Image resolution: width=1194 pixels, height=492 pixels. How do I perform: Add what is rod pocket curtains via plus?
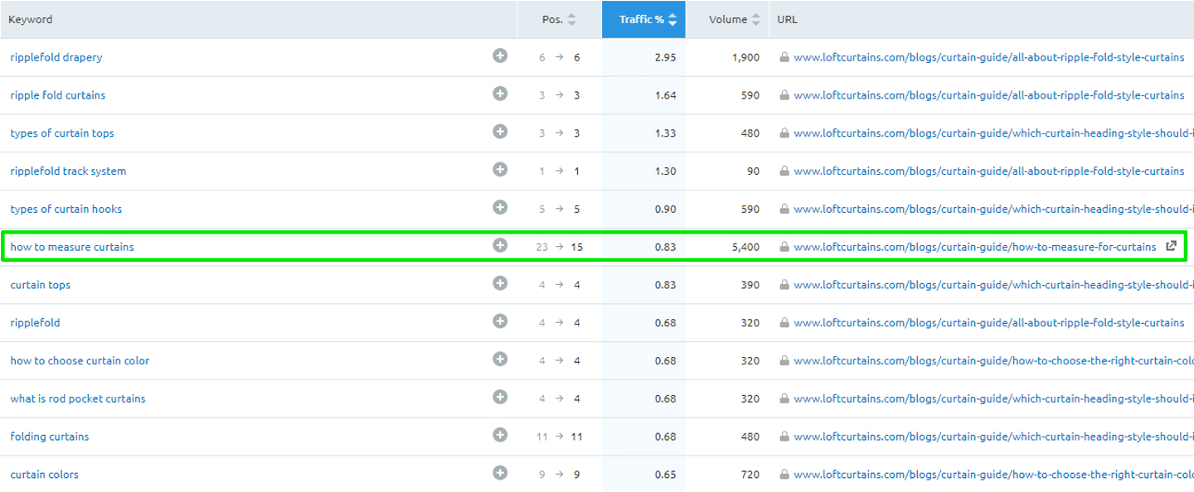[x=500, y=397]
